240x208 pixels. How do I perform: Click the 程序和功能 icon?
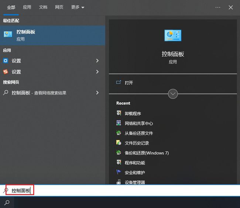pos(119,162)
